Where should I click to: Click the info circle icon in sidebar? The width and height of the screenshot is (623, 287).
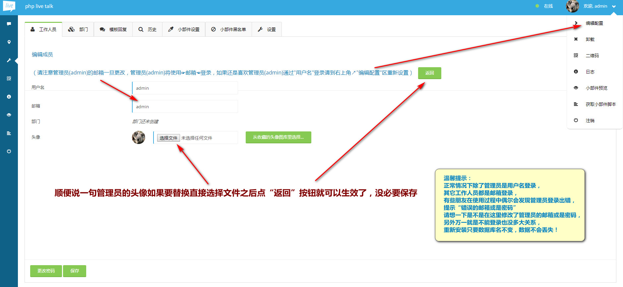pyautogui.click(x=9, y=97)
